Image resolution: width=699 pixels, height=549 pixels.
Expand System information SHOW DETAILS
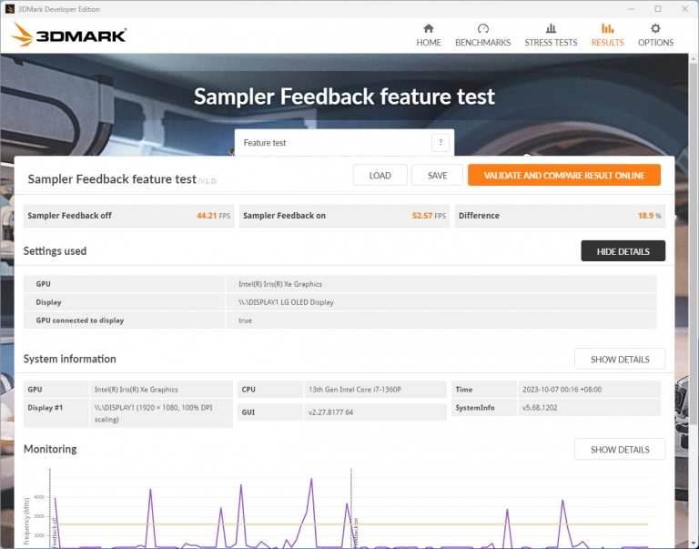(620, 359)
